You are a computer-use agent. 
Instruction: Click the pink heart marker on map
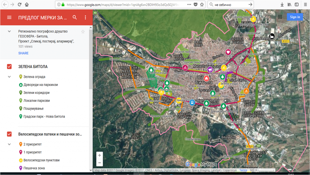click(228, 52)
